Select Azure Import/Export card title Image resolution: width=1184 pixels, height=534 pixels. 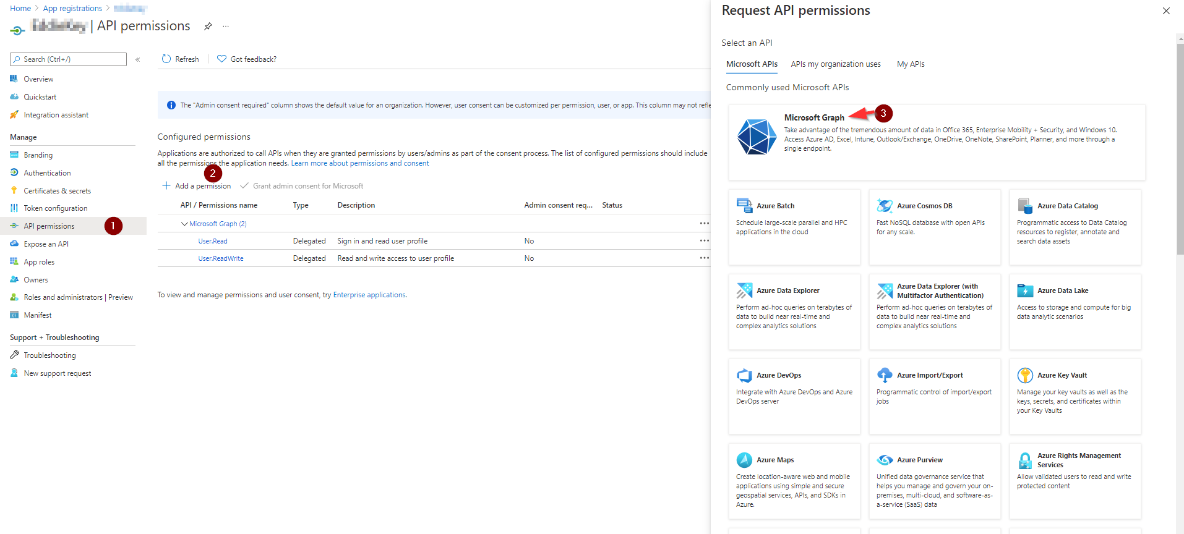(x=930, y=375)
